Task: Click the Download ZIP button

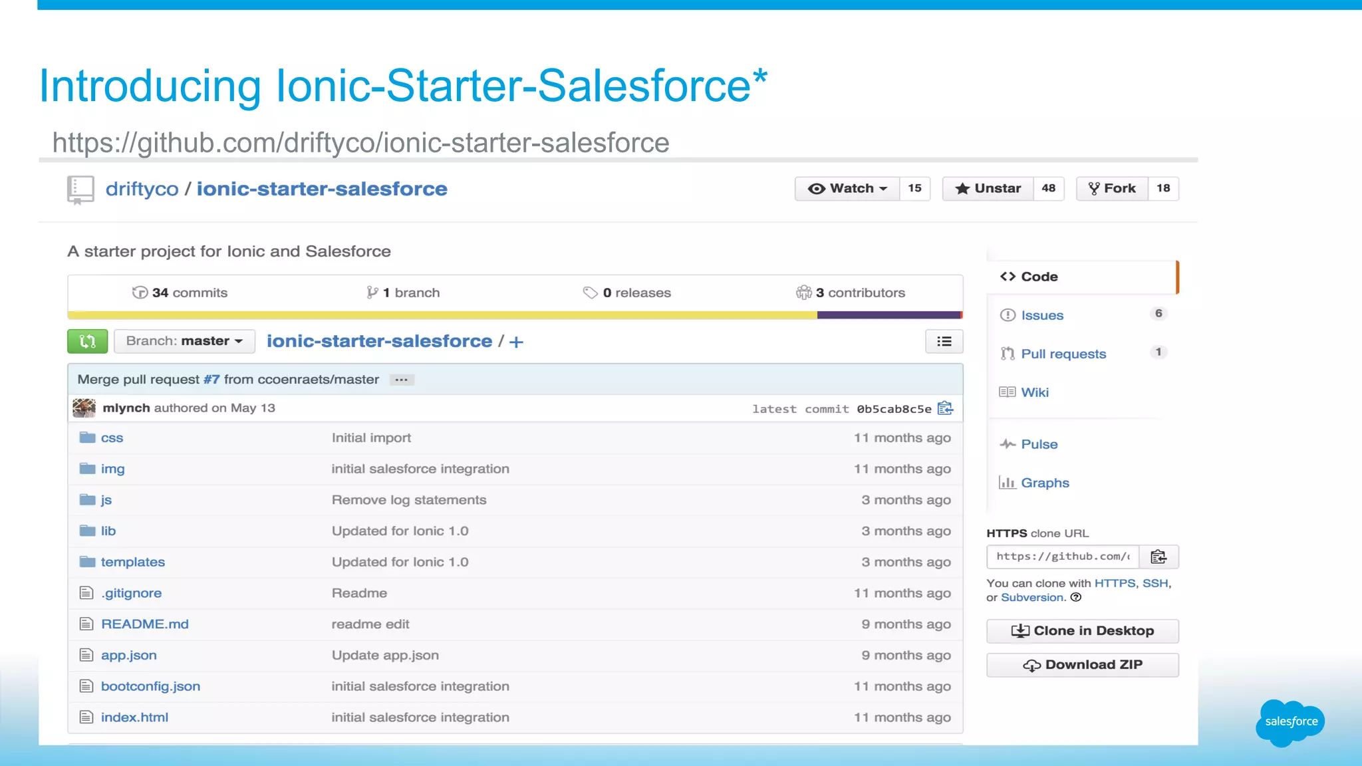Action: tap(1083, 665)
